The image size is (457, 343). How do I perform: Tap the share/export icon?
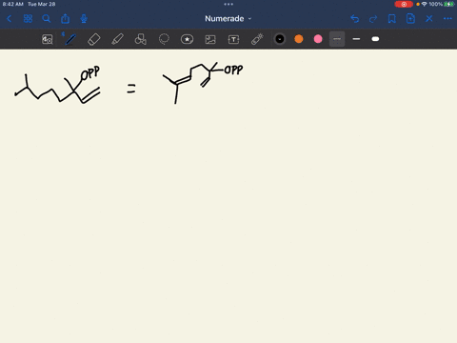pyautogui.click(x=65, y=18)
